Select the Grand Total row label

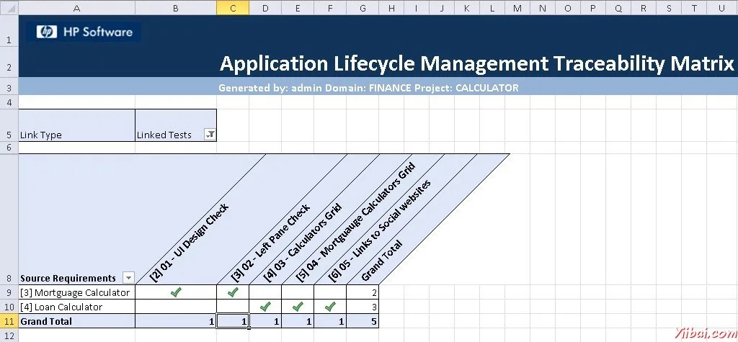coord(77,321)
